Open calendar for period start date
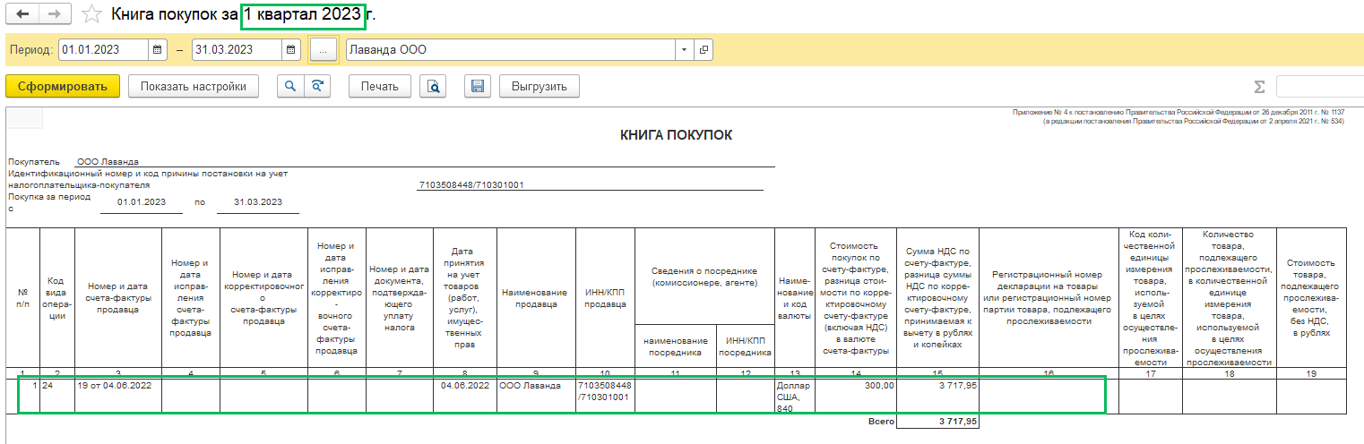The image size is (1364, 444). coord(157,50)
